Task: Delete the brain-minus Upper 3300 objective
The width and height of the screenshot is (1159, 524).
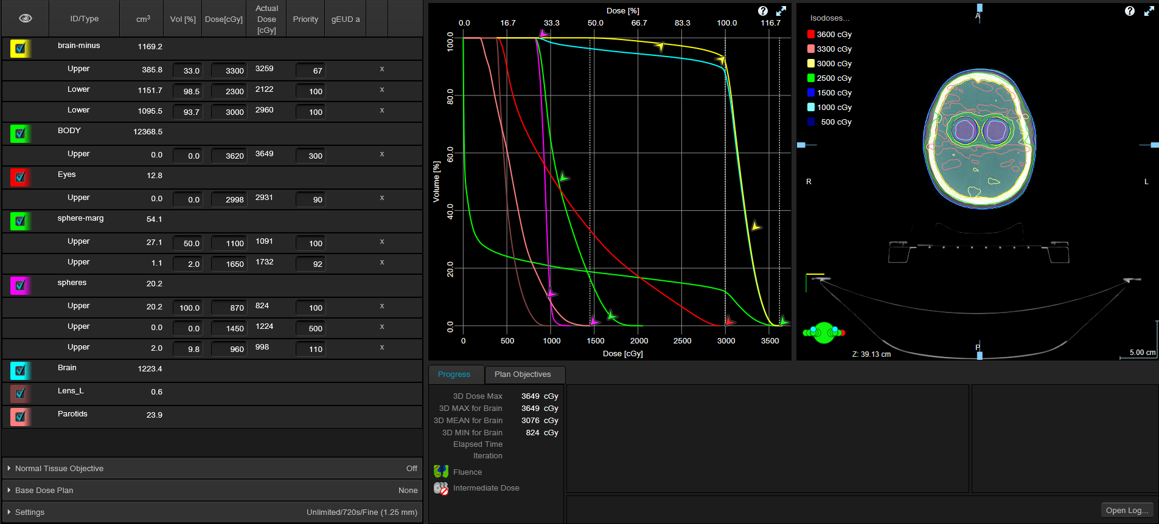Action: pyautogui.click(x=382, y=69)
